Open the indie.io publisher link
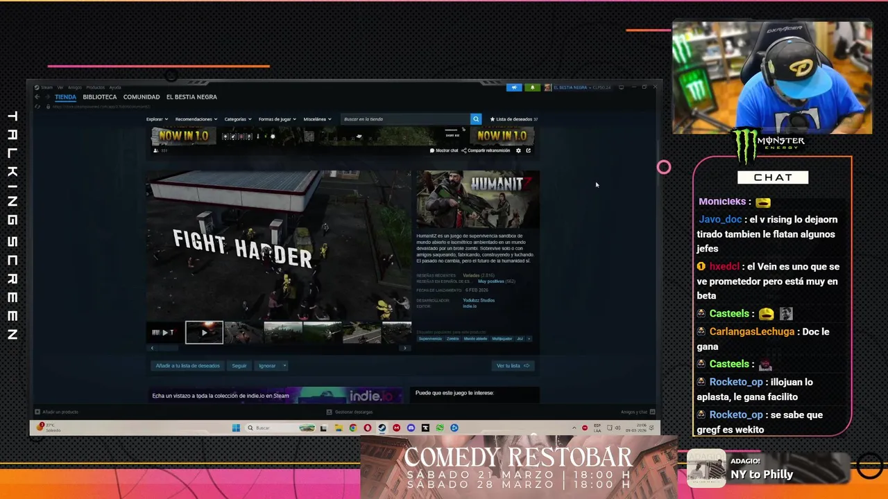 point(470,306)
